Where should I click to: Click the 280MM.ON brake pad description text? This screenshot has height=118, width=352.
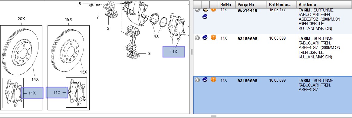(x=319, y=19)
